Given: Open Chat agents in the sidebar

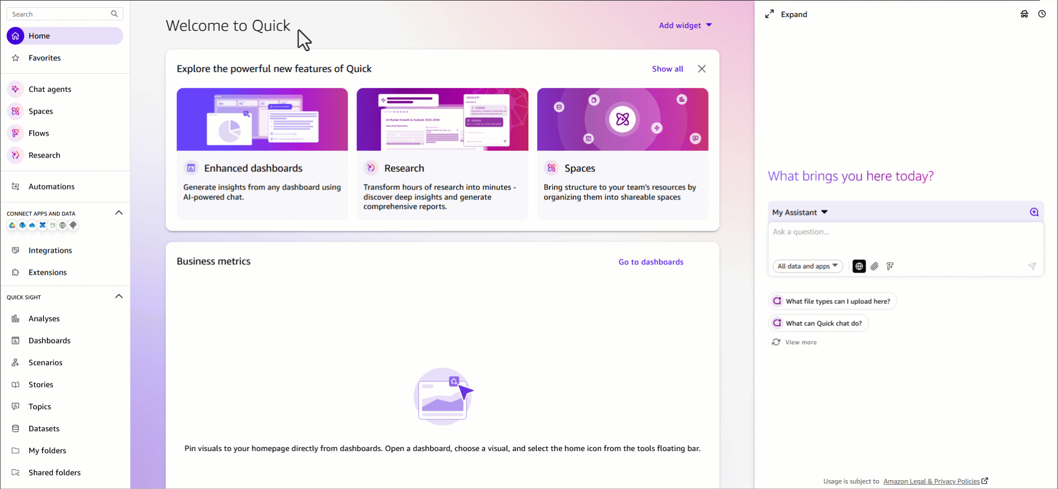Looking at the screenshot, I should [x=50, y=89].
